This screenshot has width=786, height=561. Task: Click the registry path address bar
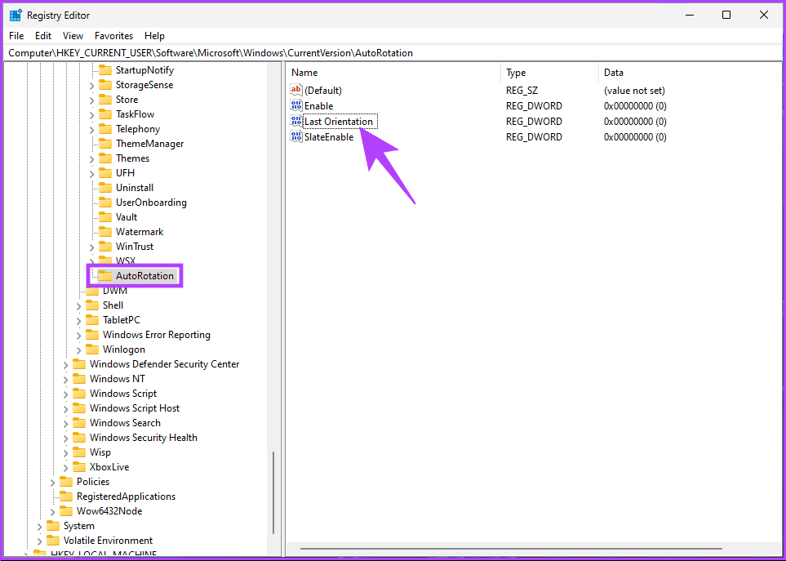coord(393,53)
